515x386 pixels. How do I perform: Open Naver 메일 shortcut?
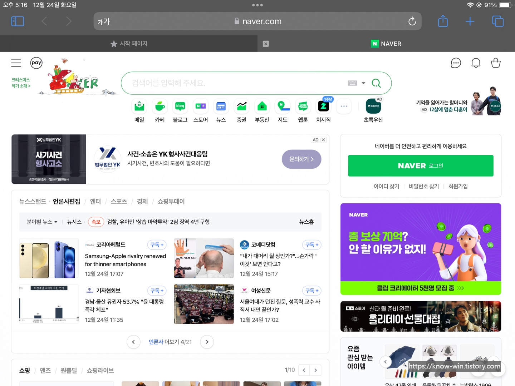click(139, 111)
